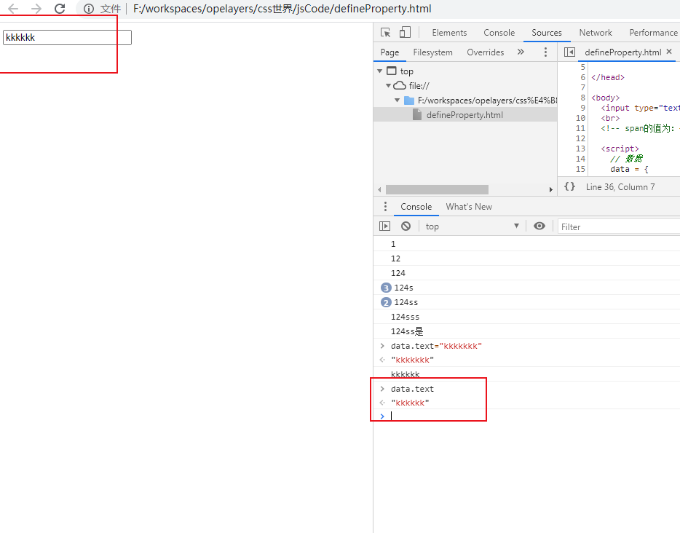Viewport: 680px width, 533px height.
Task: Open the Filesystem navigator tab
Action: click(x=432, y=52)
